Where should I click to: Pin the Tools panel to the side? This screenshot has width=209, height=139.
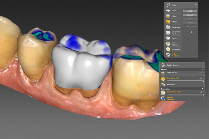tap(195, 5)
